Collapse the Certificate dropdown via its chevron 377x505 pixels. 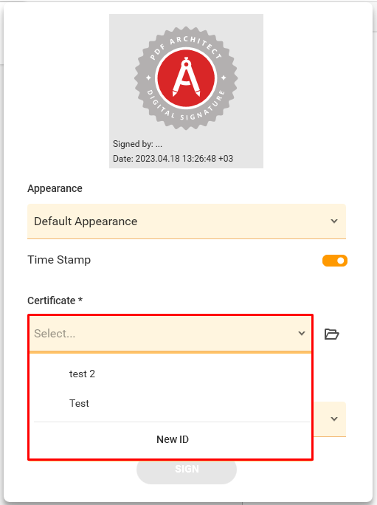click(301, 333)
